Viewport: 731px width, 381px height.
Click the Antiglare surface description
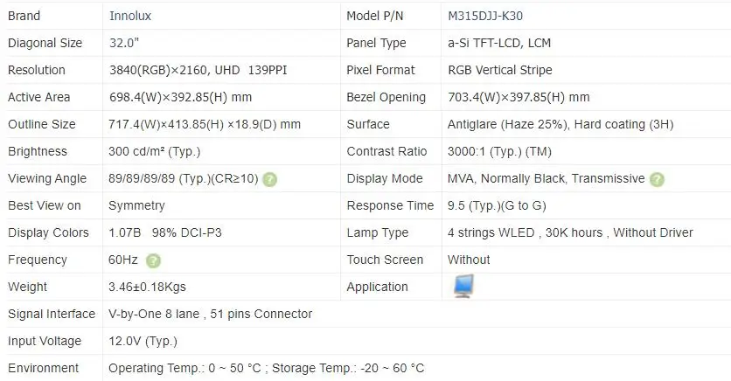[560, 124]
